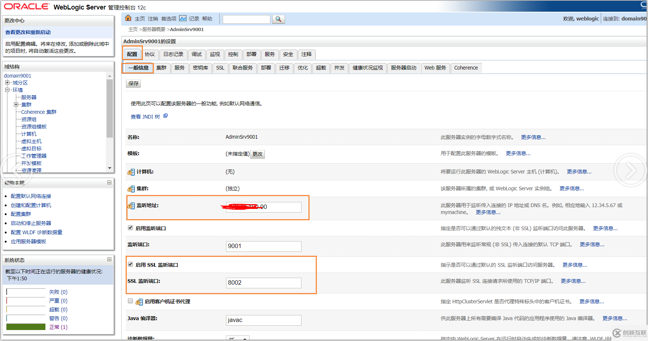This screenshot has width=648, height=341.
Task: Open the 查看 JNDI 树 link
Action: coord(145,117)
